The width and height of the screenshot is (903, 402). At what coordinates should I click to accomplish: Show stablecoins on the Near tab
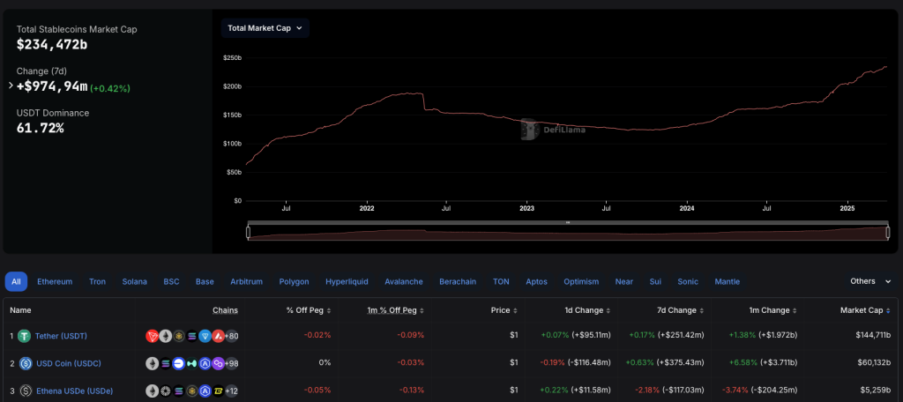tap(623, 281)
